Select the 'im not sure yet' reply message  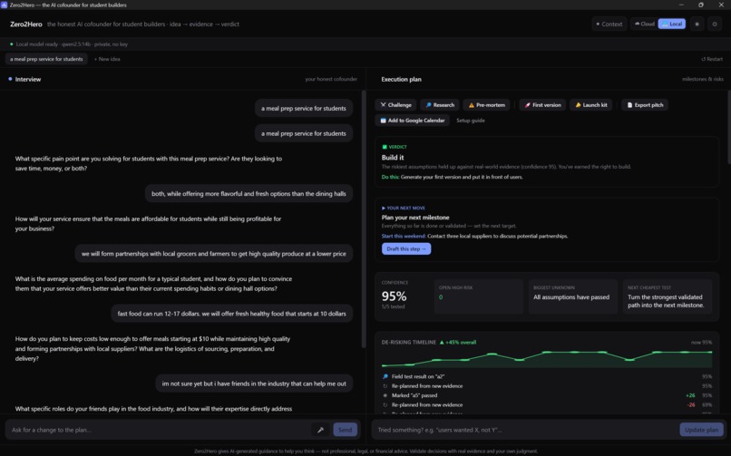254,383
